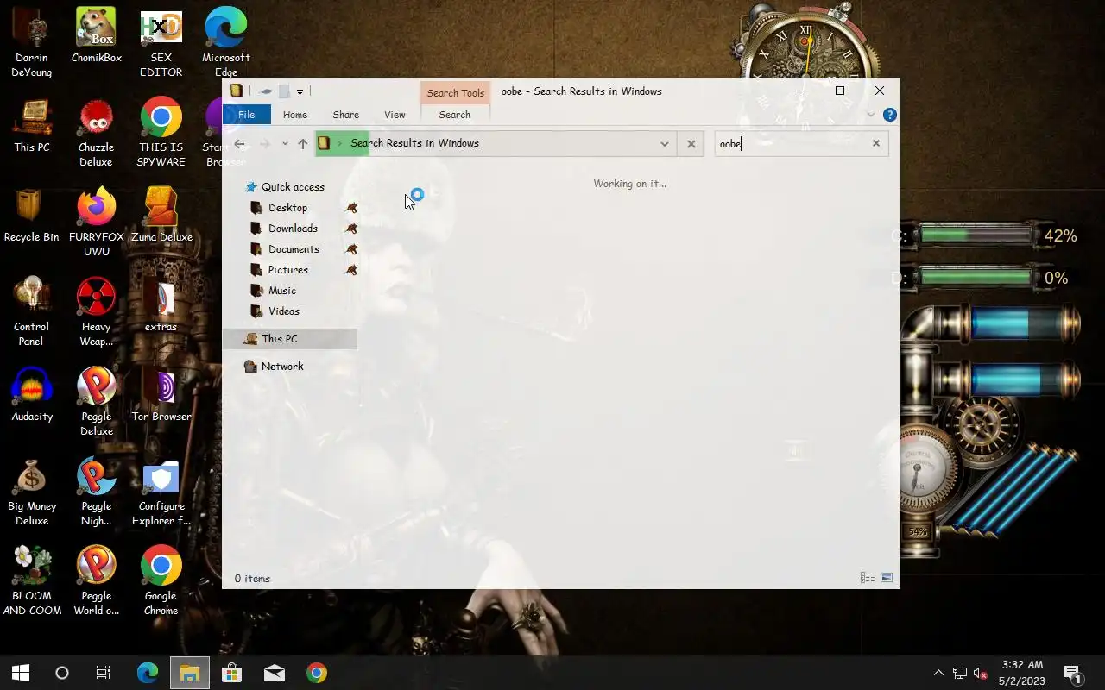Viewport: 1105px width, 690px height.
Task: Launch the Peggle Nights desktop icon
Action: pyautogui.click(x=97, y=492)
